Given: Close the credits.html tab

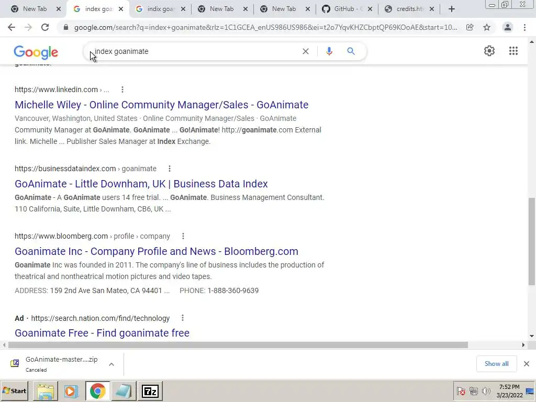Looking at the screenshot, I should 432,9.
